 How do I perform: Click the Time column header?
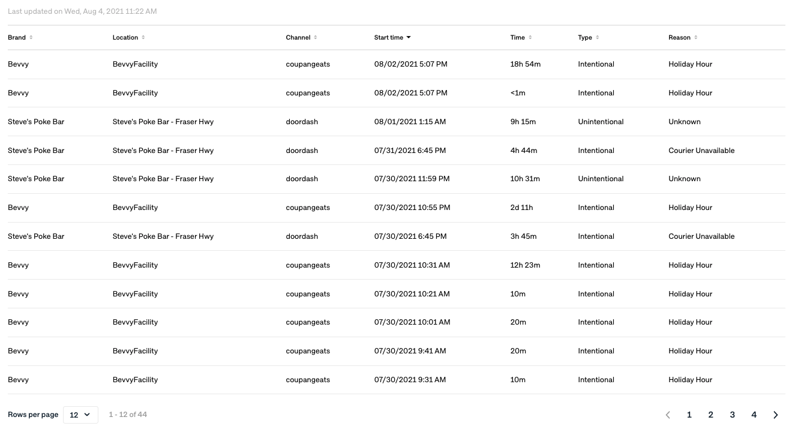518,37
